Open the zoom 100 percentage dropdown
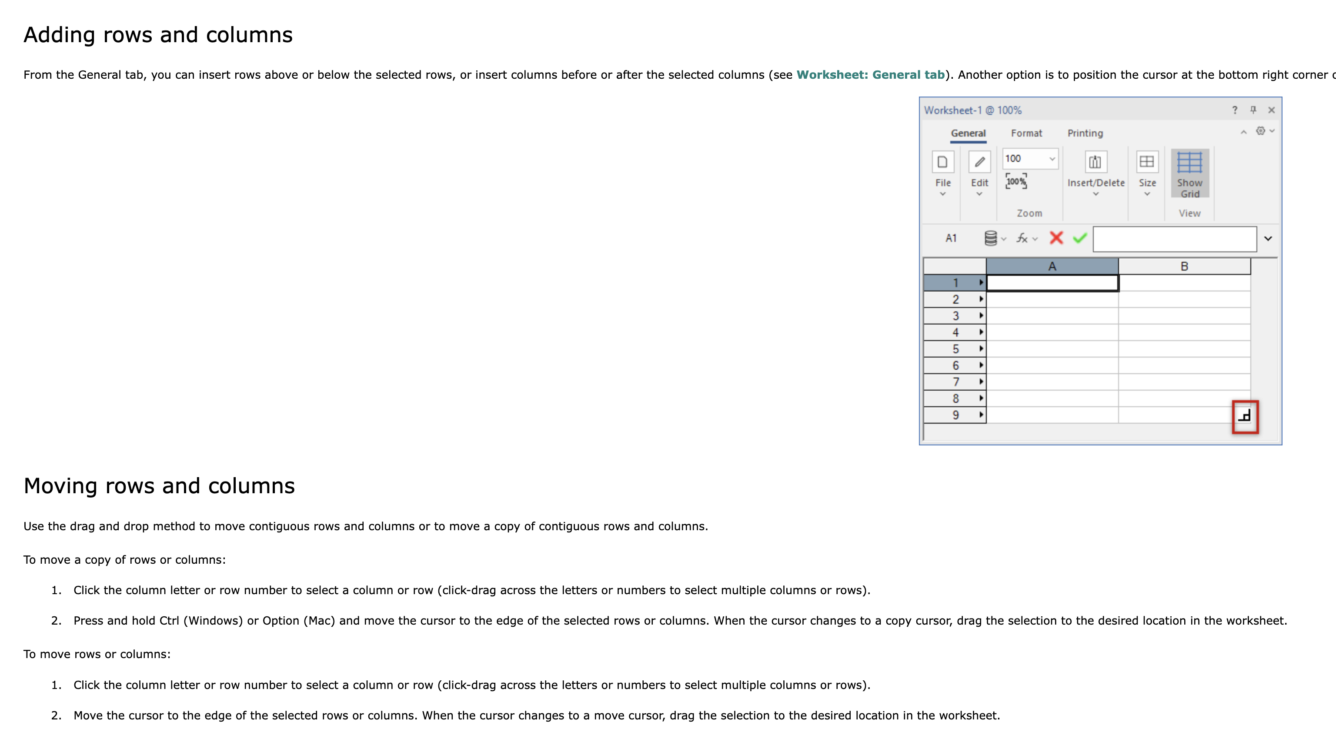Viewport: 1336px width, 749px height. click(1052, 159)
